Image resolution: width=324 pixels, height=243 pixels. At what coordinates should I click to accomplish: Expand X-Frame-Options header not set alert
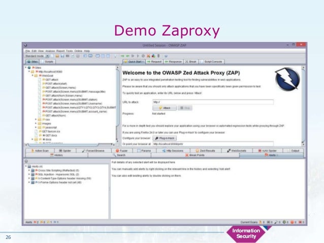coord(29,182)
